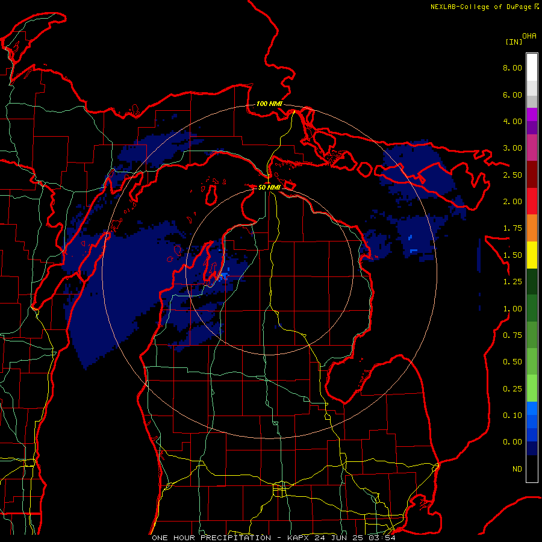Click the 24 JUN 25 date stamp
542x542 pixels.
pyautogui.click(x=340, y=538)
